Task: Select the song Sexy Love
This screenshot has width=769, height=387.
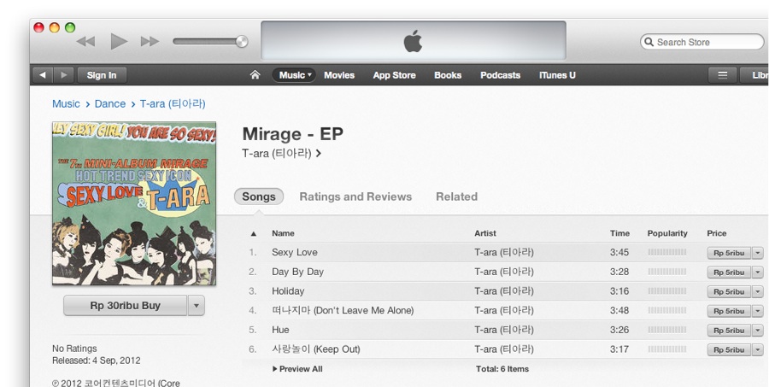Action: 294,253
